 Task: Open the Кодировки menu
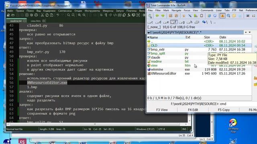49,11
